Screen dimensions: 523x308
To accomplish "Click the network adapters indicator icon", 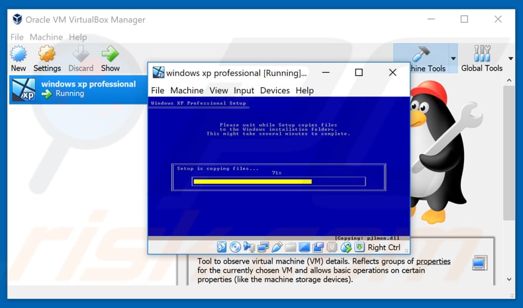I will pyautogui.click(x=263, y=247).
